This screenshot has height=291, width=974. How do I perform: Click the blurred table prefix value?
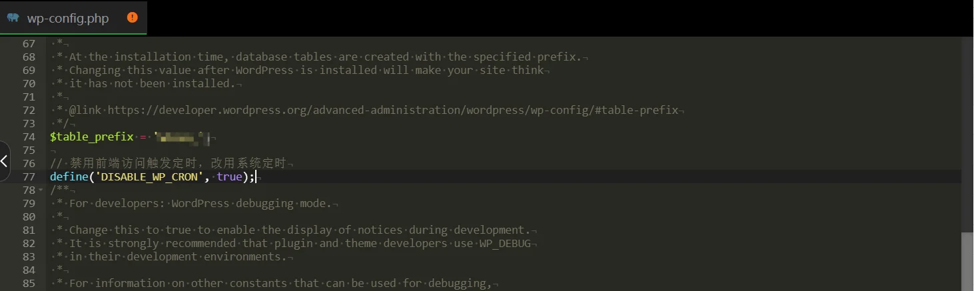tap(183, 138)
